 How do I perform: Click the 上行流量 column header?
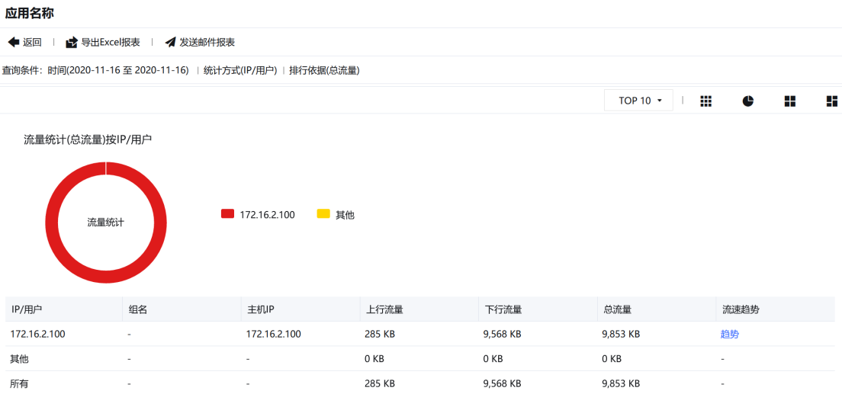pyautogui.click(x=384, y=309)
